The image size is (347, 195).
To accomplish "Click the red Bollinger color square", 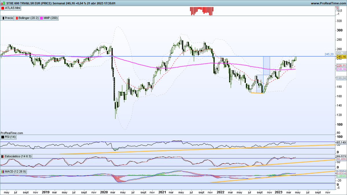I will click(16, 18).
